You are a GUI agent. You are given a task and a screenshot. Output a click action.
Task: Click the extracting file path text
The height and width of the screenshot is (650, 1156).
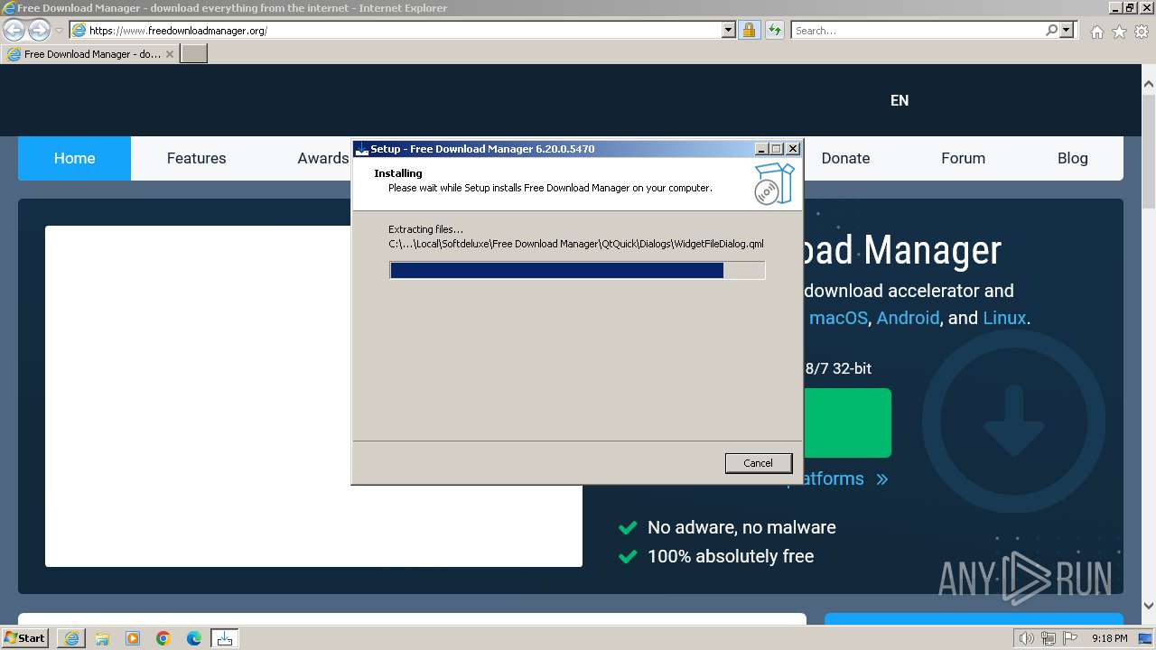coord(576,244)
